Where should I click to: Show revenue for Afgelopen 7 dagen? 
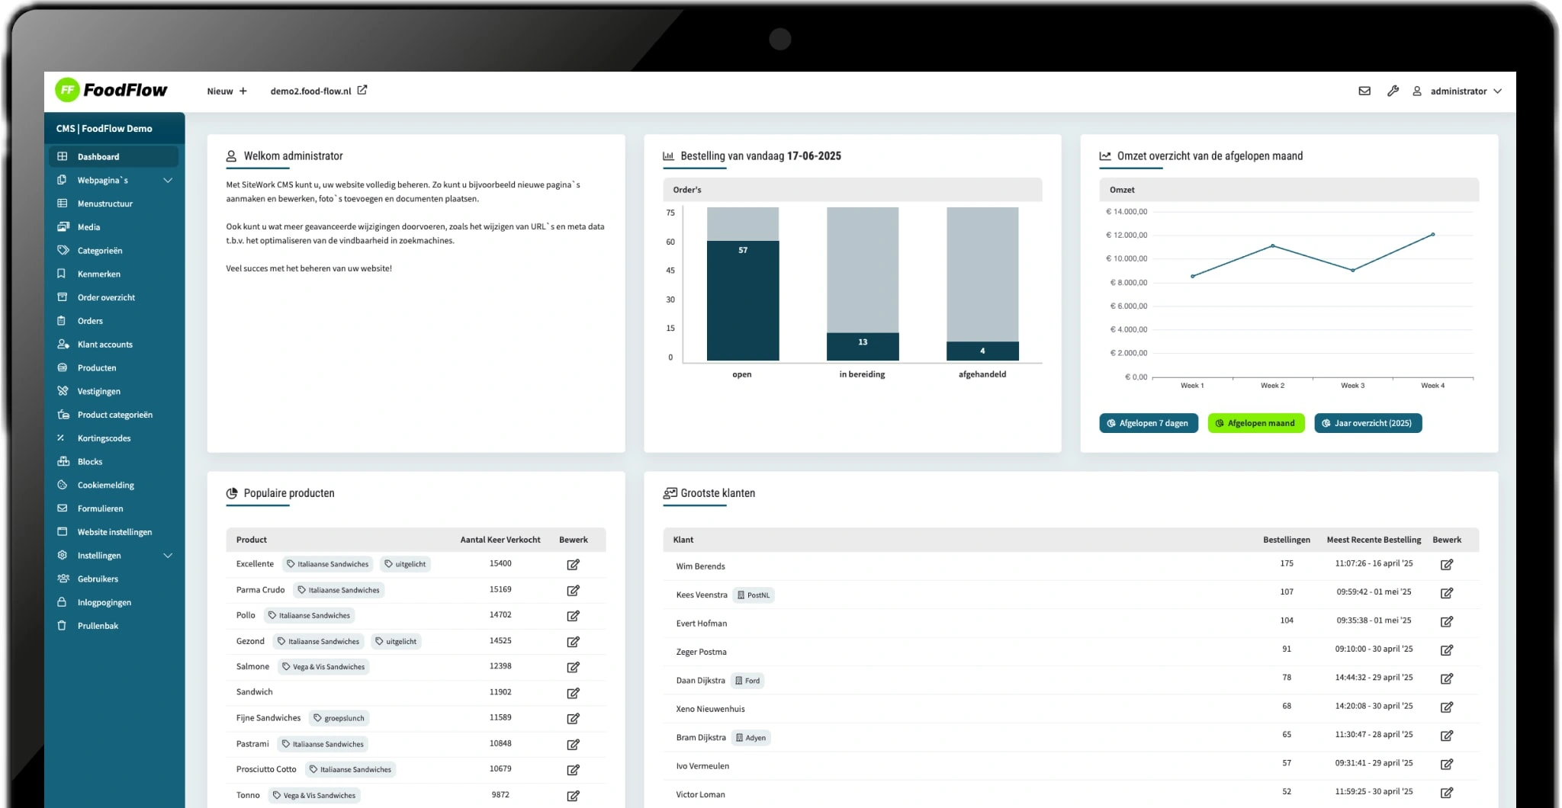[1149, 423]
